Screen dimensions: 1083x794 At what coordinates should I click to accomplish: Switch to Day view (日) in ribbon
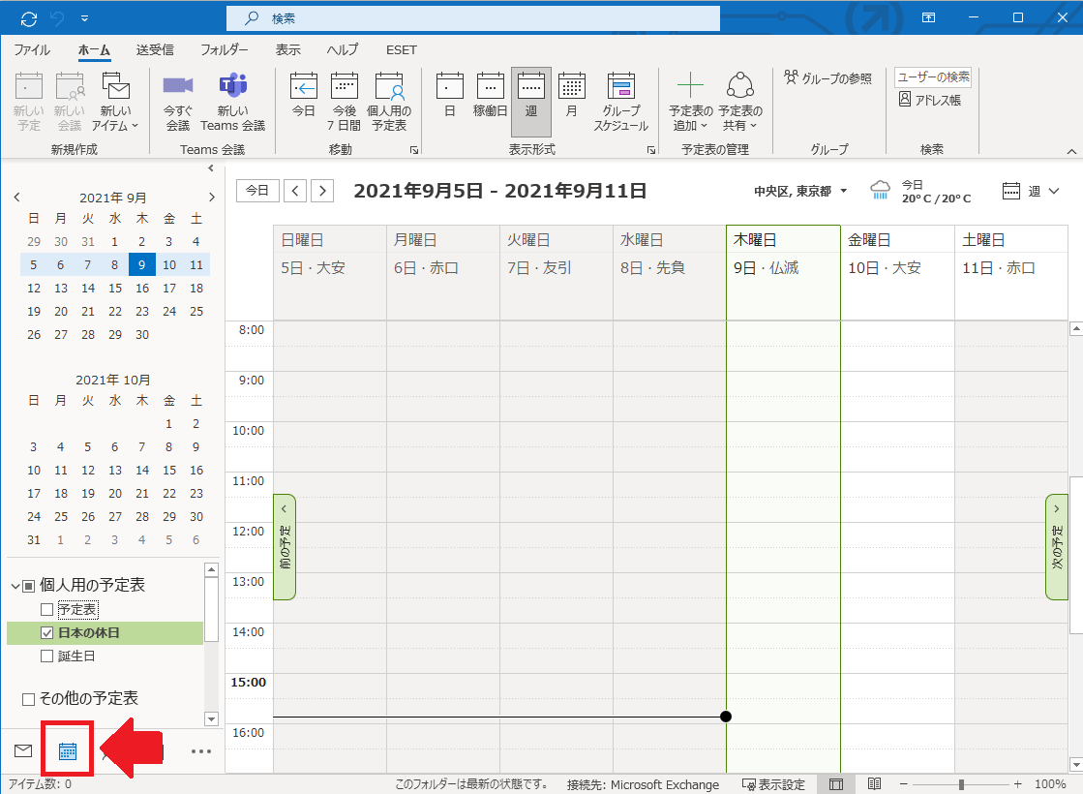click(450, 95)
